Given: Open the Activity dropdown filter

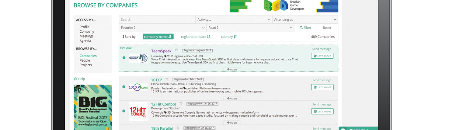Looking at the screenshot, I should click(234, 20).
